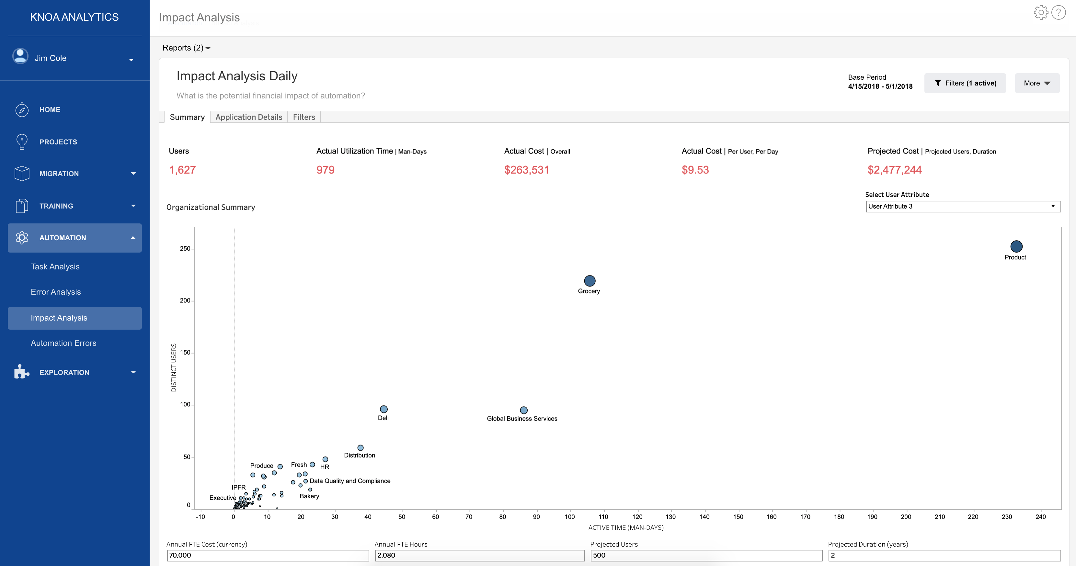Switch to the Filters tab
This screenshot has height=566, width=1076.
click(304, 118)
